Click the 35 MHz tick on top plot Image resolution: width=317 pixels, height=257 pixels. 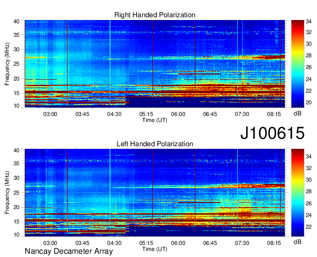tap(16, 35)
